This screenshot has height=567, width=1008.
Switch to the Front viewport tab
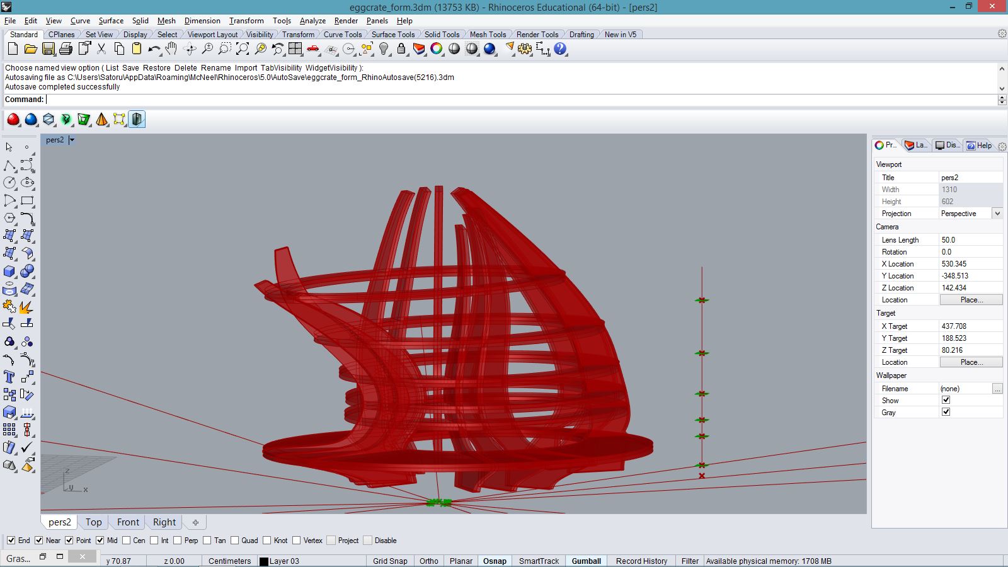tap(128, 522)
